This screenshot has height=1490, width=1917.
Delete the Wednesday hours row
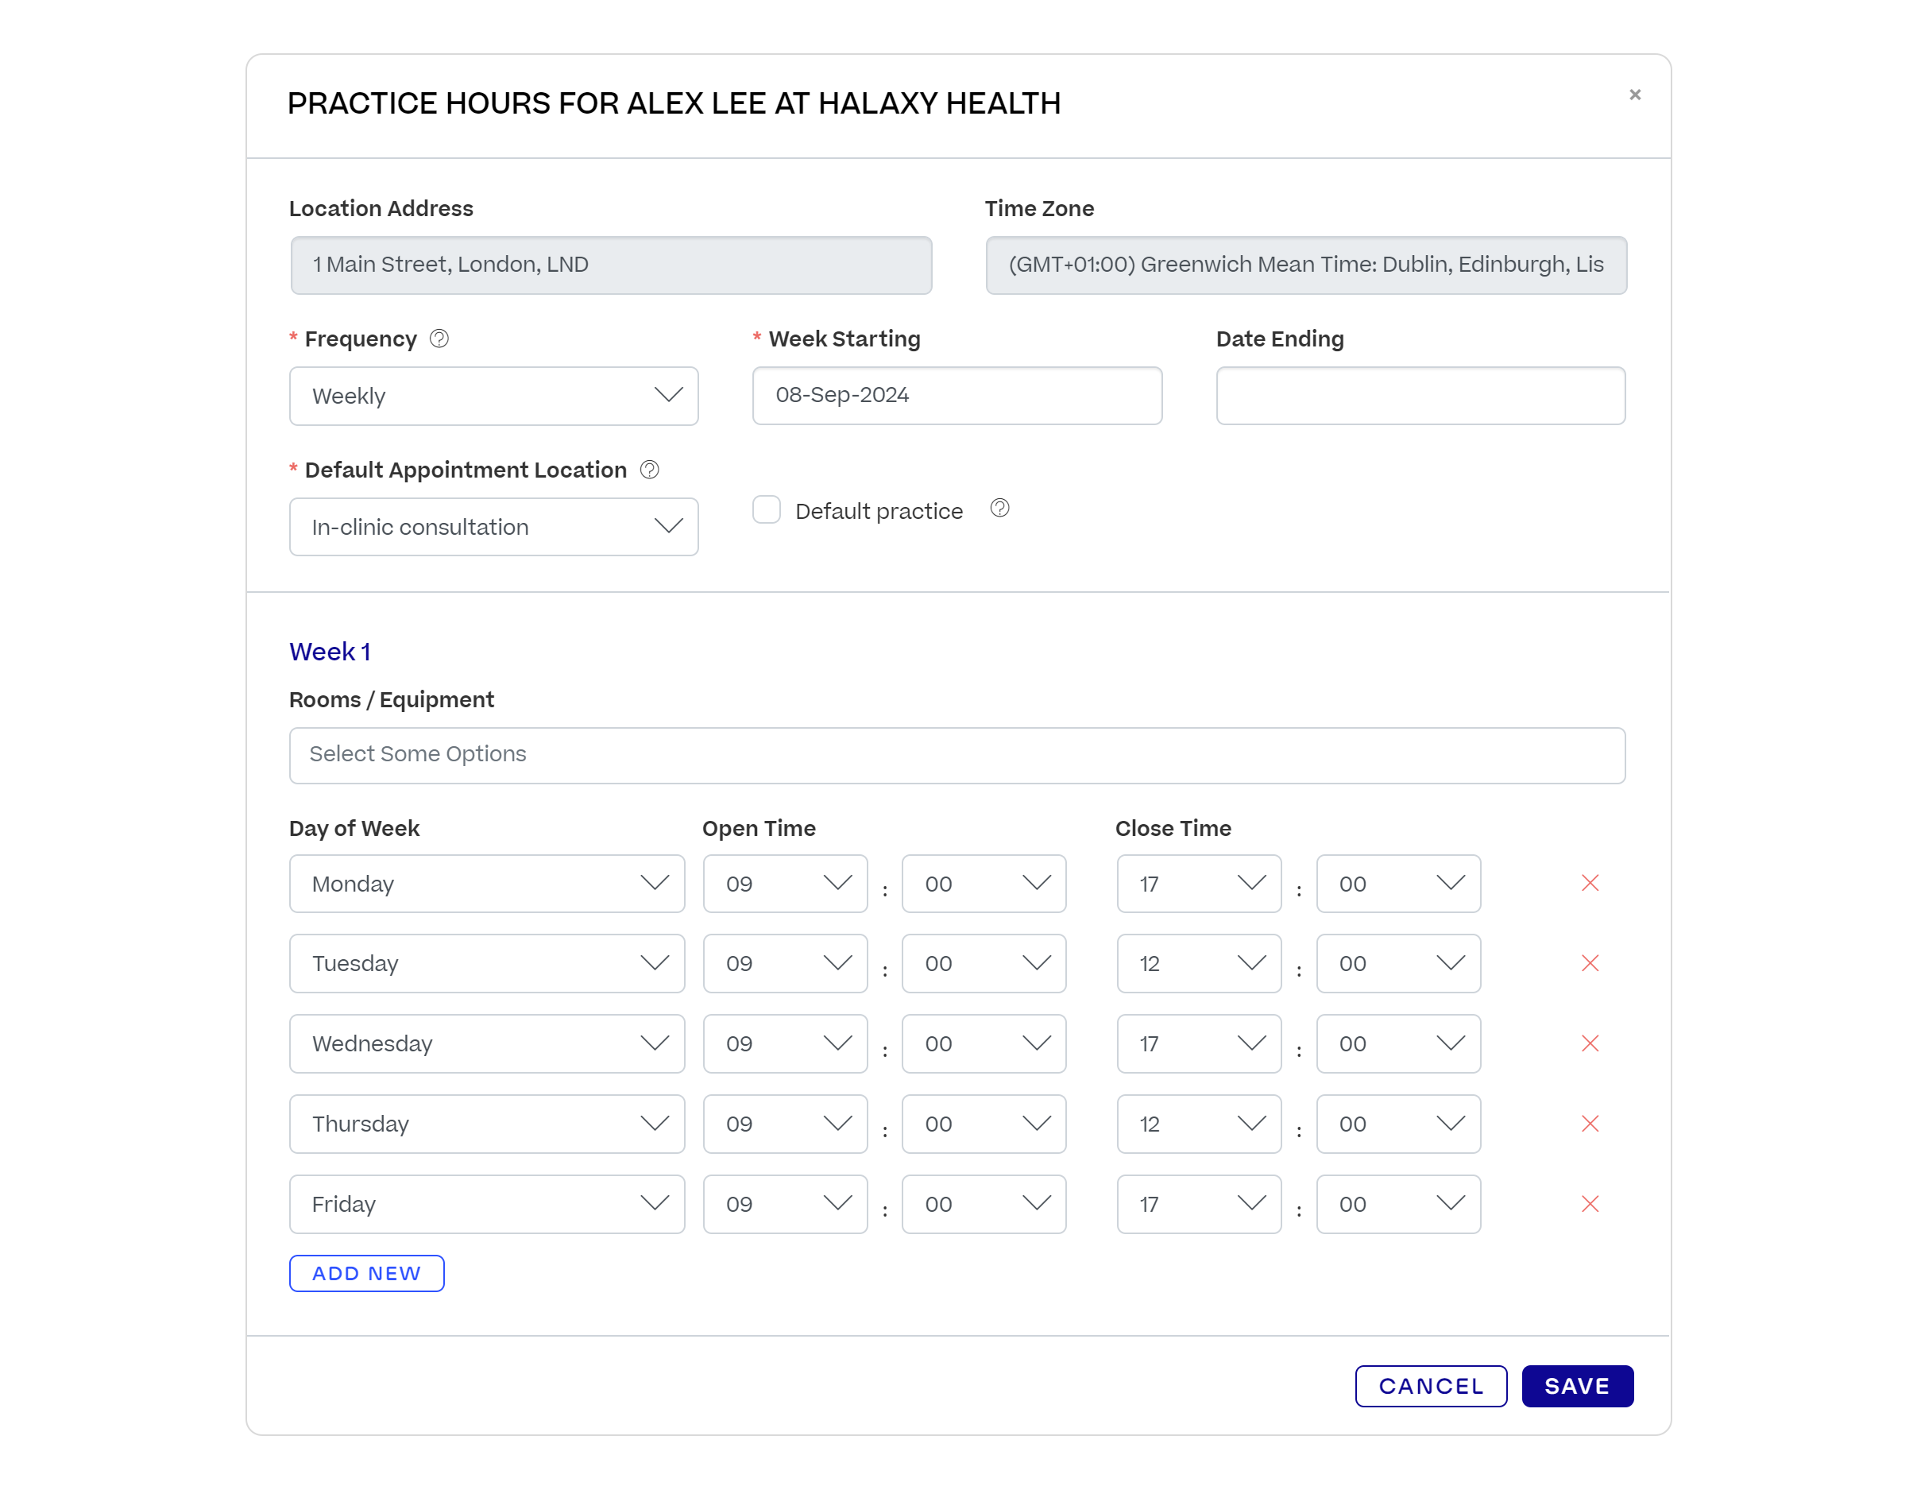click(x=1590, y=1043)
